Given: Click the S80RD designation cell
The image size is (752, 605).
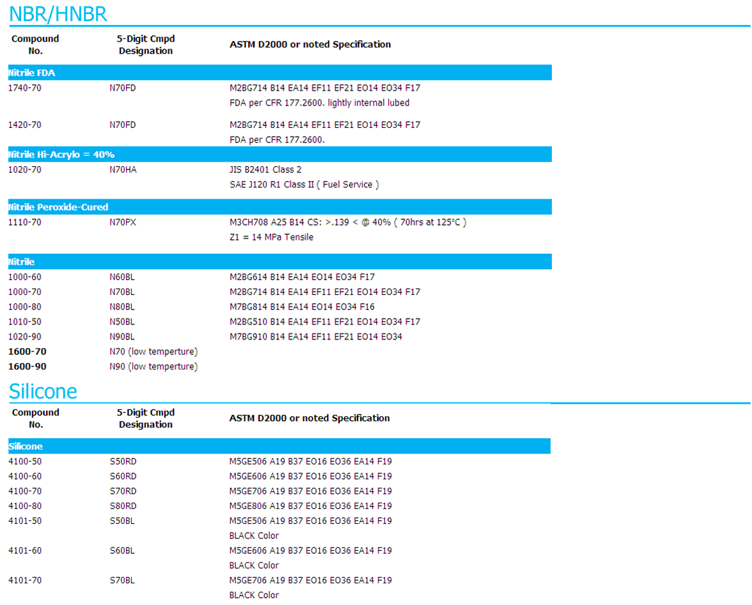Looking at the screenshot, I should pyautogui.click(x=123, y=506).
